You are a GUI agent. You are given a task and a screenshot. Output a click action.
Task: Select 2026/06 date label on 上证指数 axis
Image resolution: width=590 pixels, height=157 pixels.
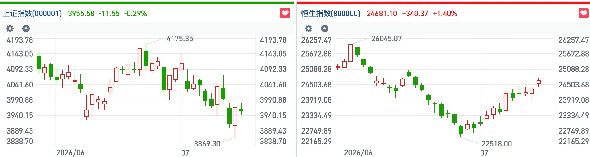click(x=70, y=153)
